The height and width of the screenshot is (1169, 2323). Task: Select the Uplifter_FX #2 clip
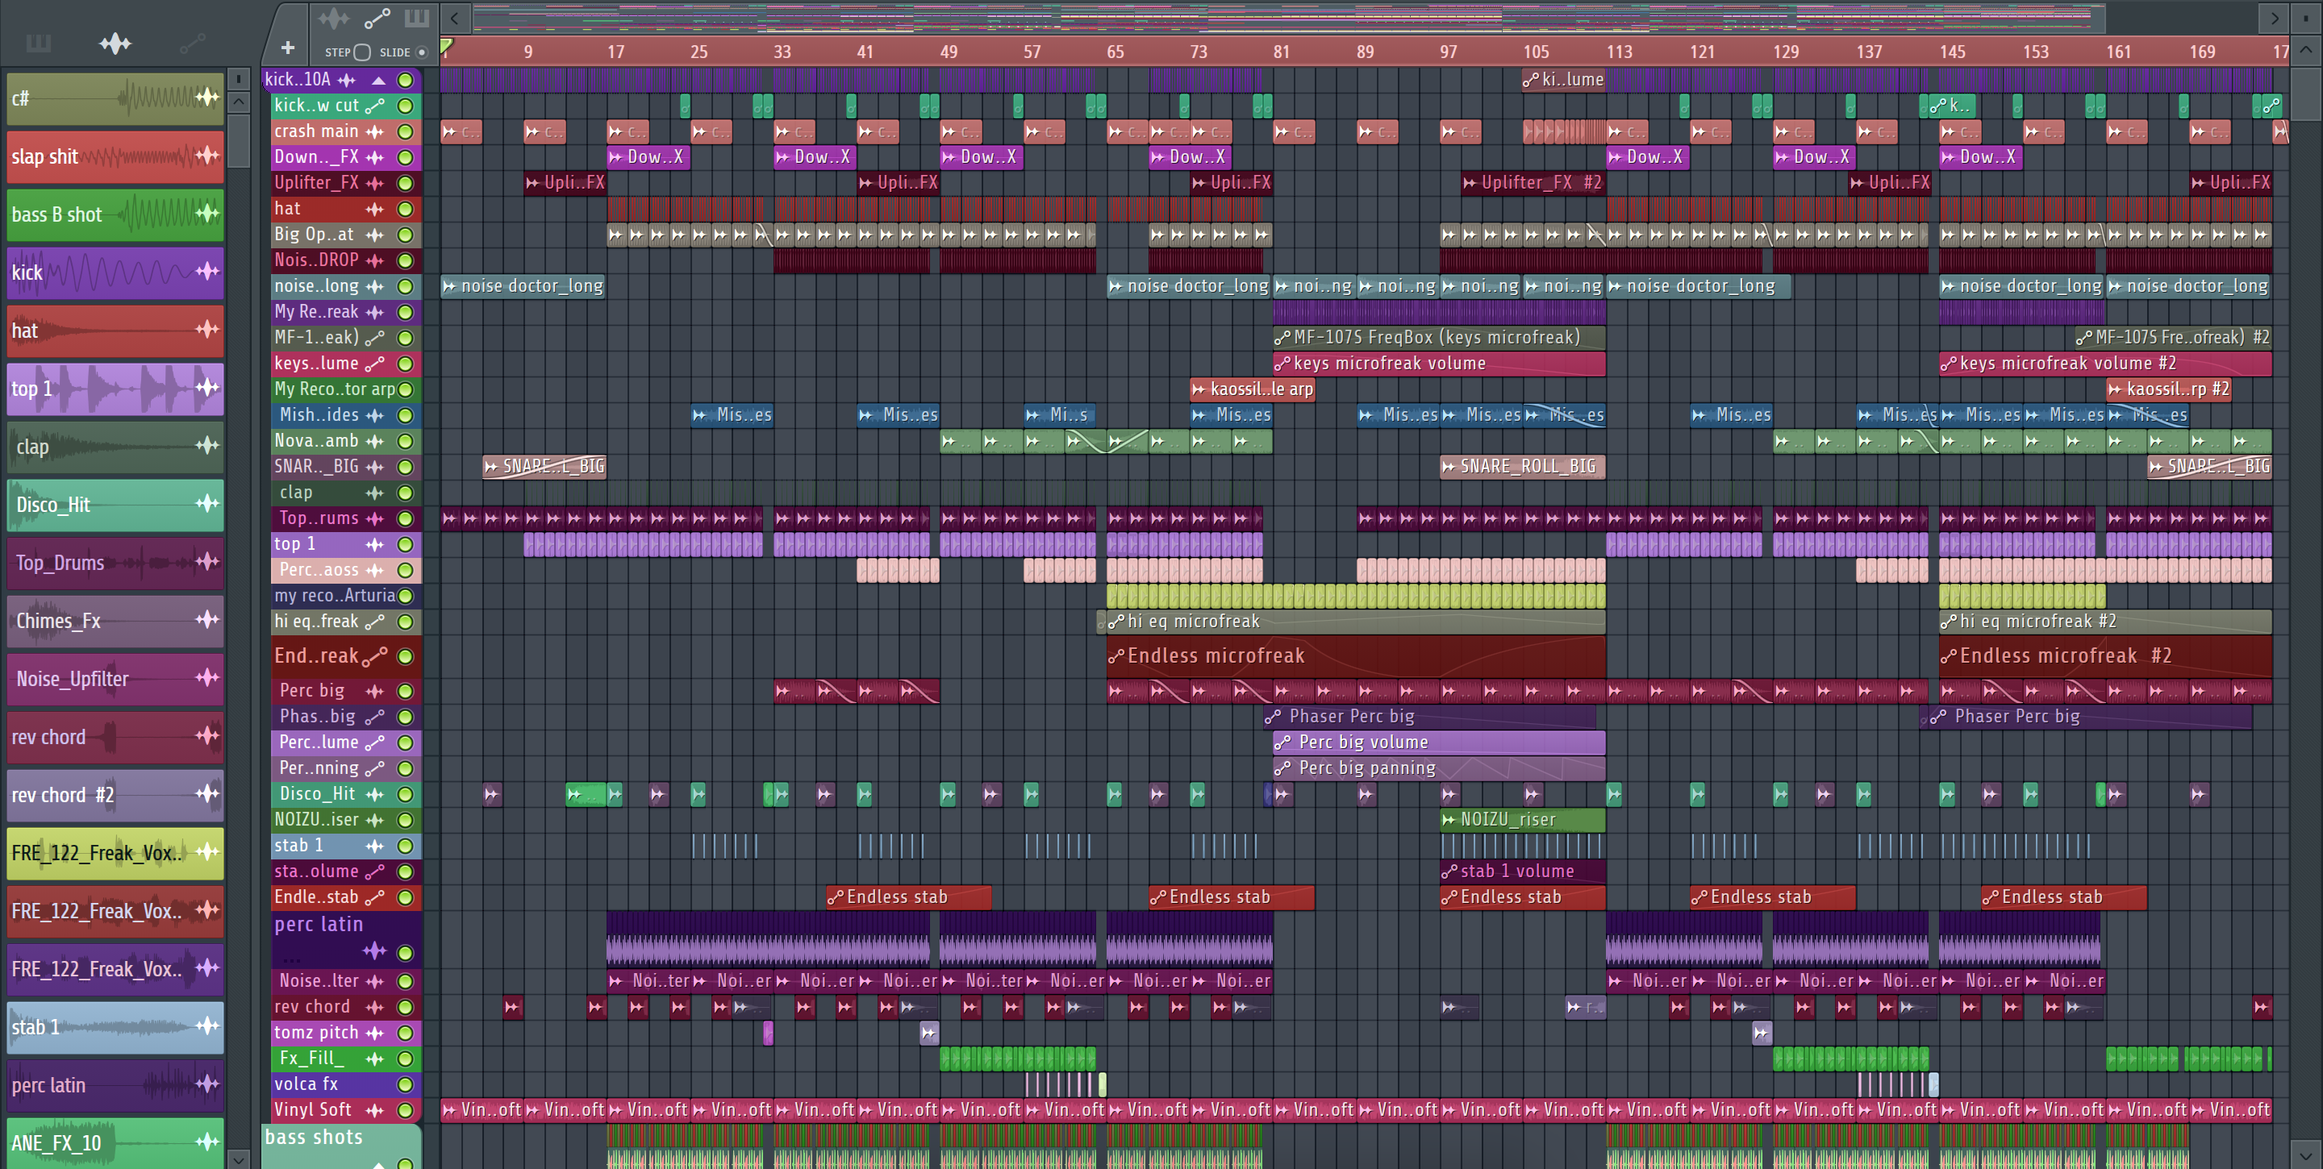click(1533, 183)
